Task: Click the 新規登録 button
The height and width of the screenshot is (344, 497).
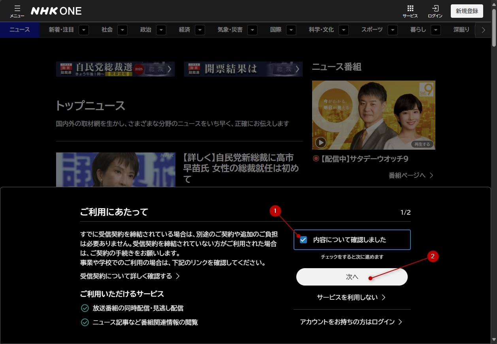Action: click(x=467, y=11)
